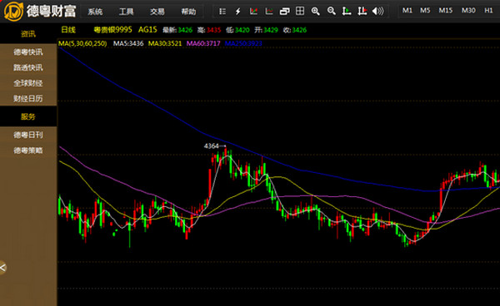Open the 工具 menu
500x306 pixels.
point(127,12)
